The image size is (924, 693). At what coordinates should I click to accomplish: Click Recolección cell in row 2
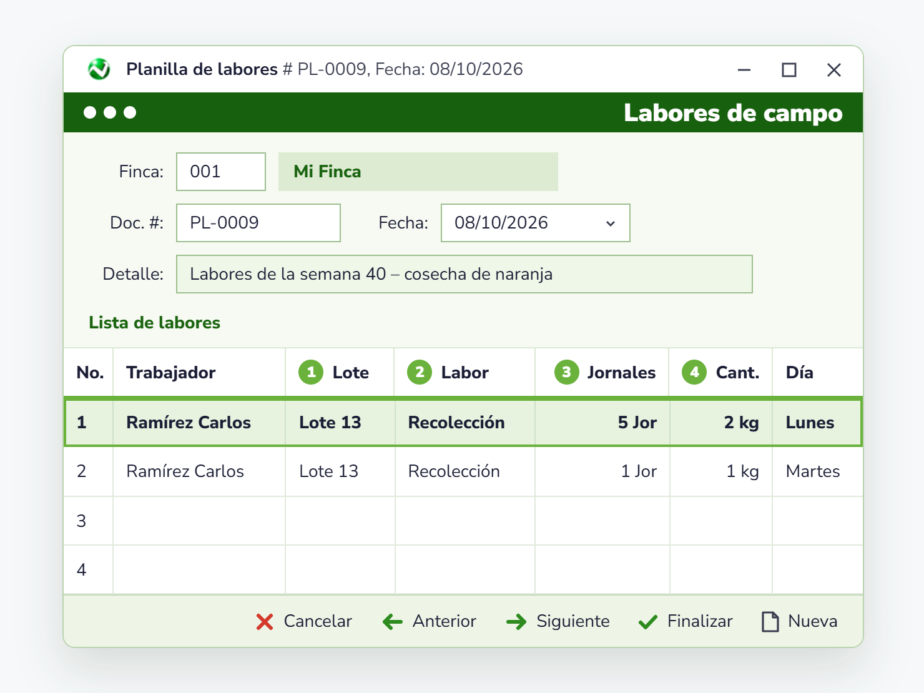pos(465,471)
